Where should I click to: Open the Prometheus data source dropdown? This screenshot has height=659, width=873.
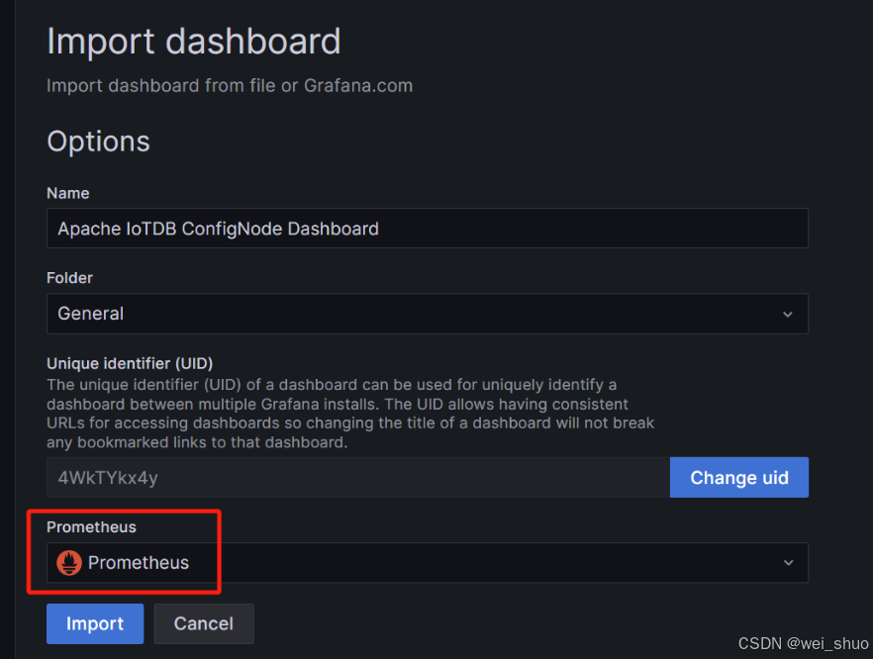426,563
